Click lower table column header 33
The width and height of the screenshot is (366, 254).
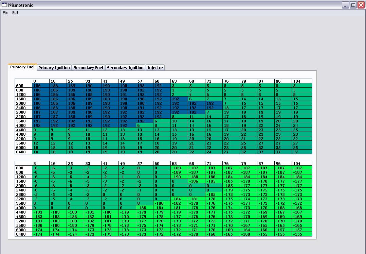click(x=92, y=164)
